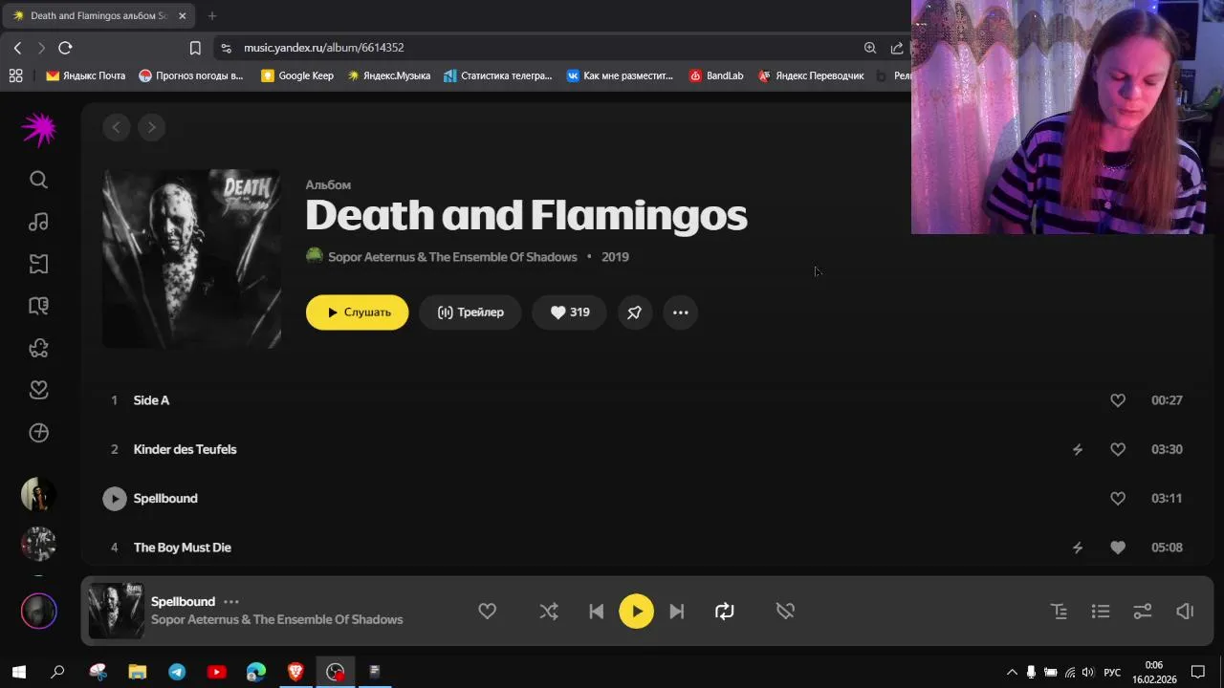Open user profile avatar in sidebar
Image resolution: width=1224 pixels, height=688 pixels.
(39, 612)
